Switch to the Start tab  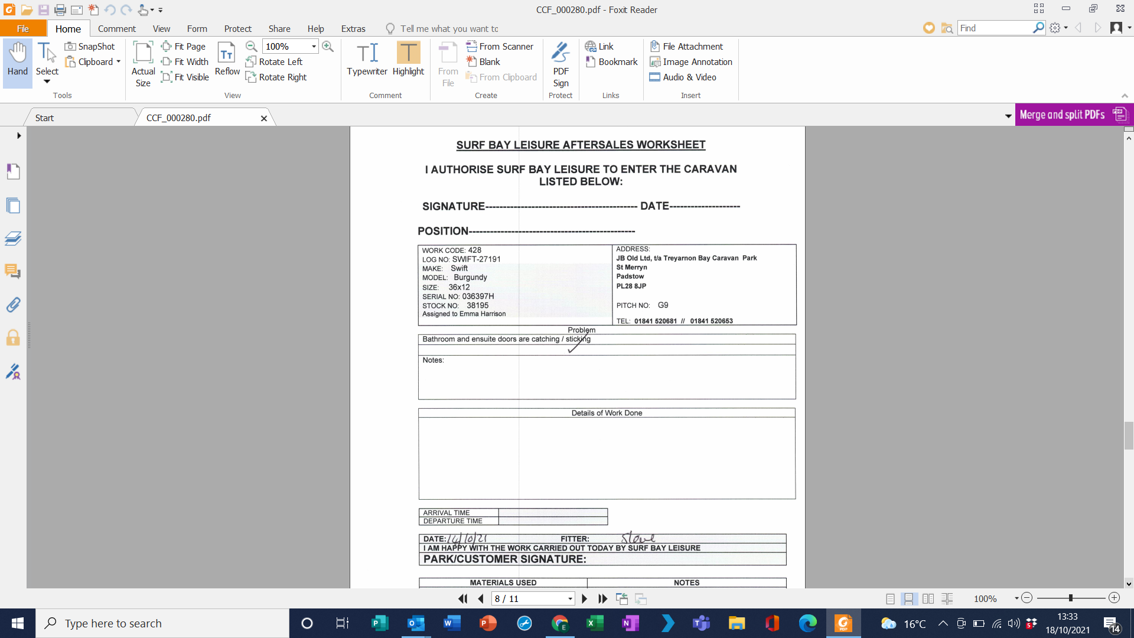[44, 118]
